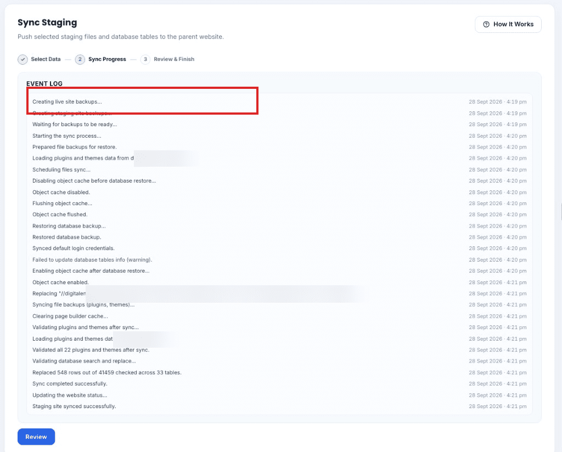Go to the Review & Finish step
The image size is (562, 452).
[167, 59]
